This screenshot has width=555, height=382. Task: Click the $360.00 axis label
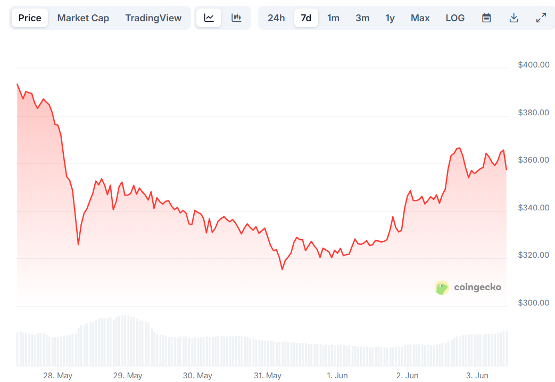tap(533, 160)
